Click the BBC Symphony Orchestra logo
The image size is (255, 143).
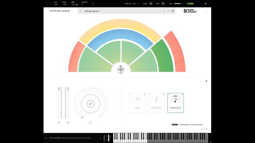(x=187, y=124)
